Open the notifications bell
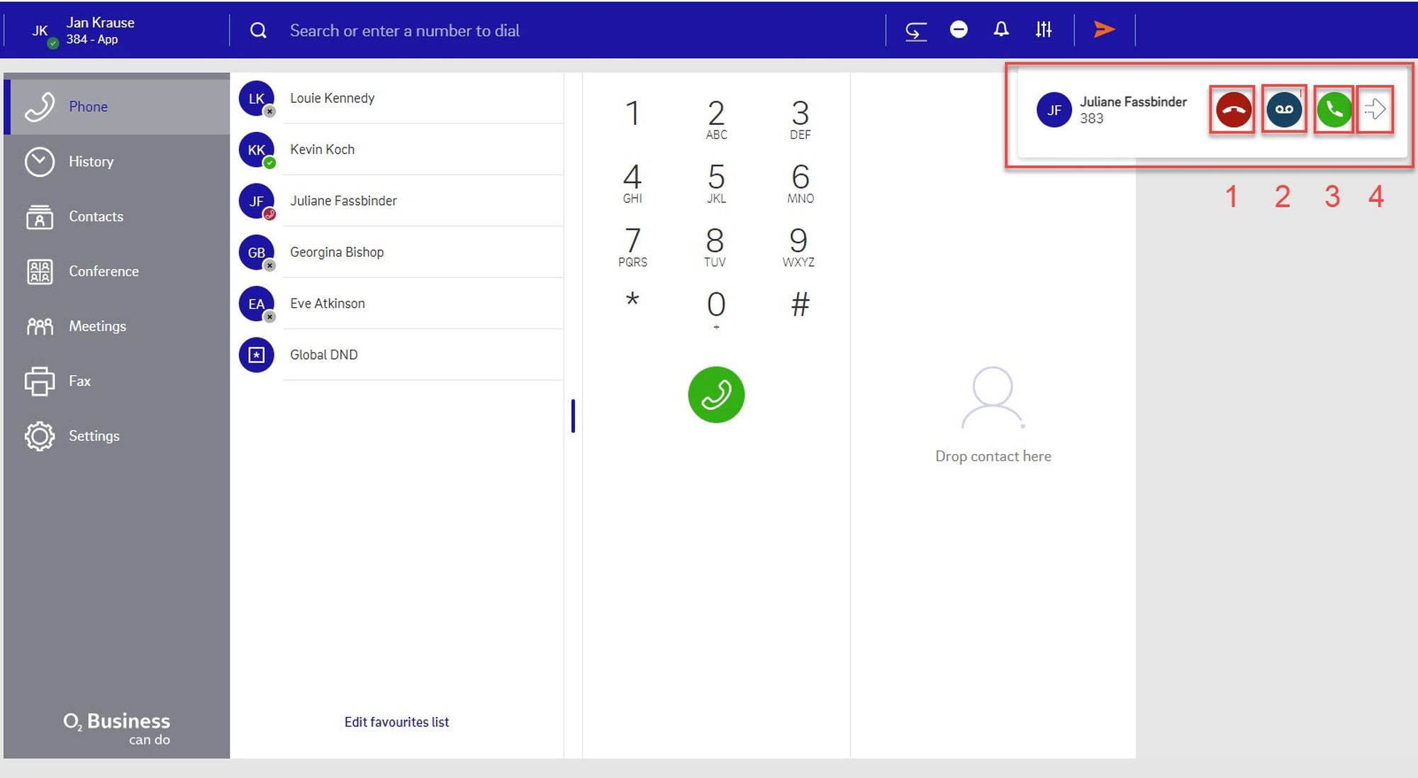The height and width of the screenshot is (778, 1418). 1000,30
